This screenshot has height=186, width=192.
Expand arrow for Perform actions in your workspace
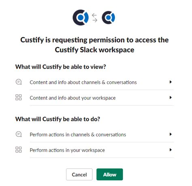(171, 150)
